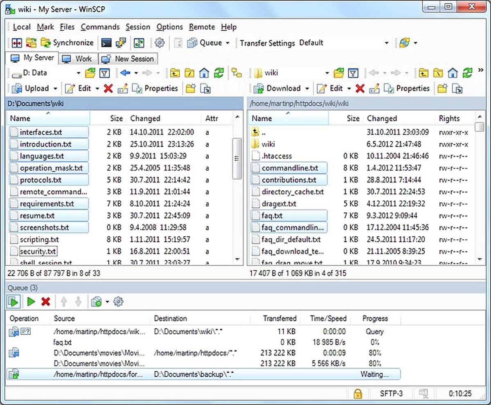
Task: Open the terminal console icon
Action: click(106, 43)
